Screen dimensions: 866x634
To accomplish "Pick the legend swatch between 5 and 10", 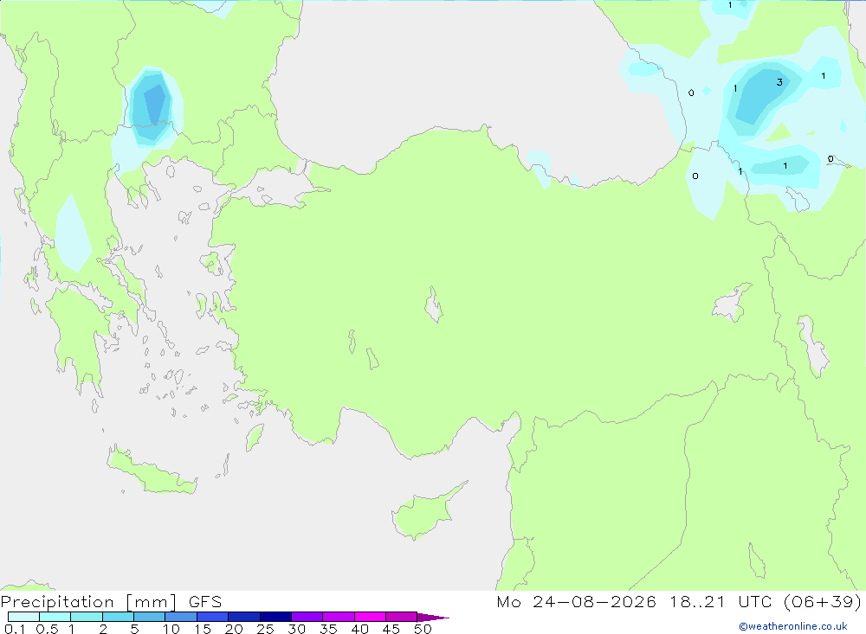I will [x=150, y=617].
